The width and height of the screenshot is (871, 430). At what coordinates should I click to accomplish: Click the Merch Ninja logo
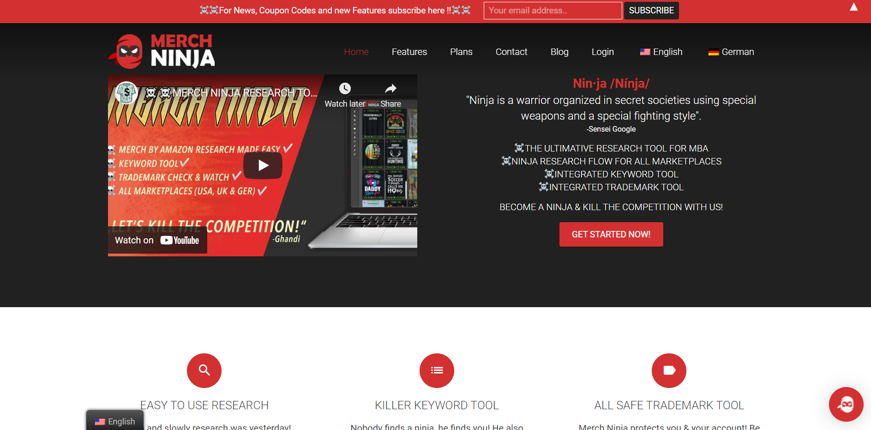tap(162, 51)
